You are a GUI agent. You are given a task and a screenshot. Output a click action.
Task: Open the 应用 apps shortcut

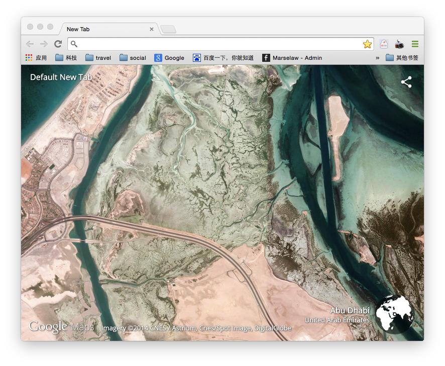point(36,58)
